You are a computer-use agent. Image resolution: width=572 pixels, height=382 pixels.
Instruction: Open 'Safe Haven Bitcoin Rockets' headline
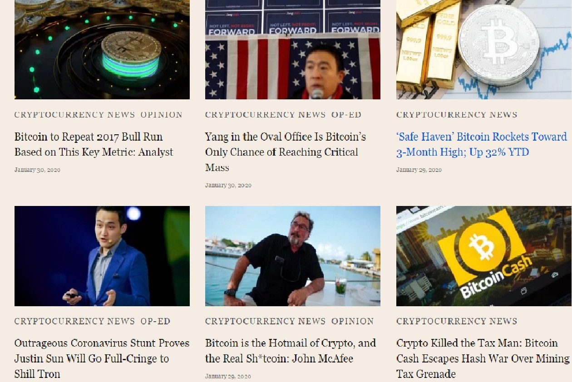pos(482,144)
